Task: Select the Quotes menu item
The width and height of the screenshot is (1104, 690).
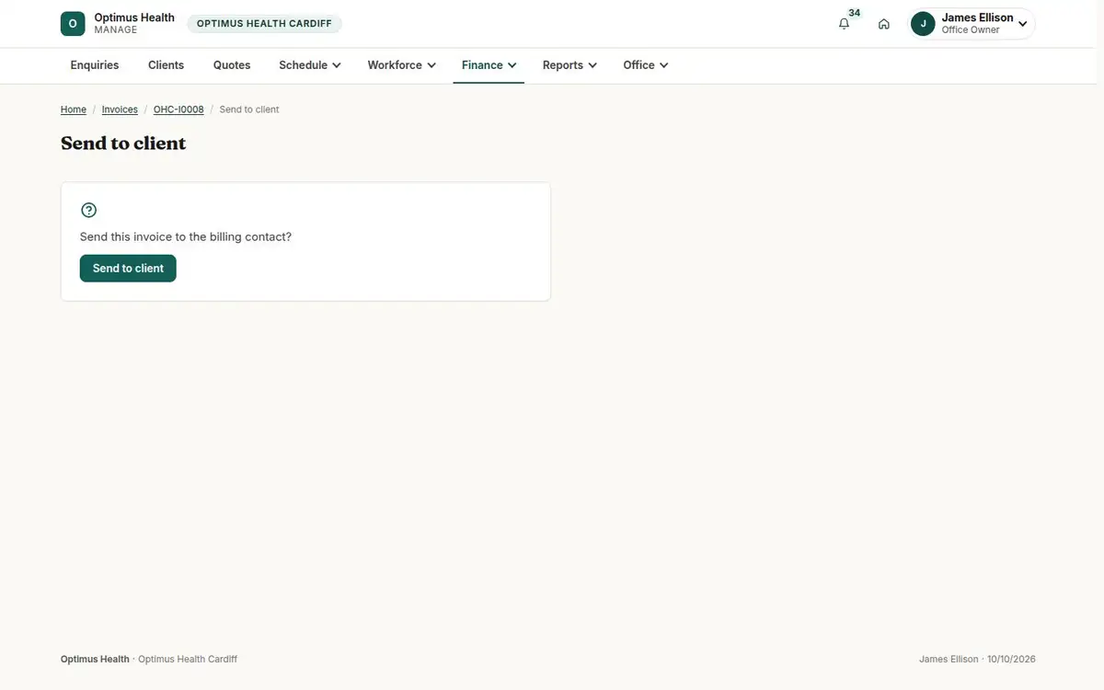Action: point(232,65)
